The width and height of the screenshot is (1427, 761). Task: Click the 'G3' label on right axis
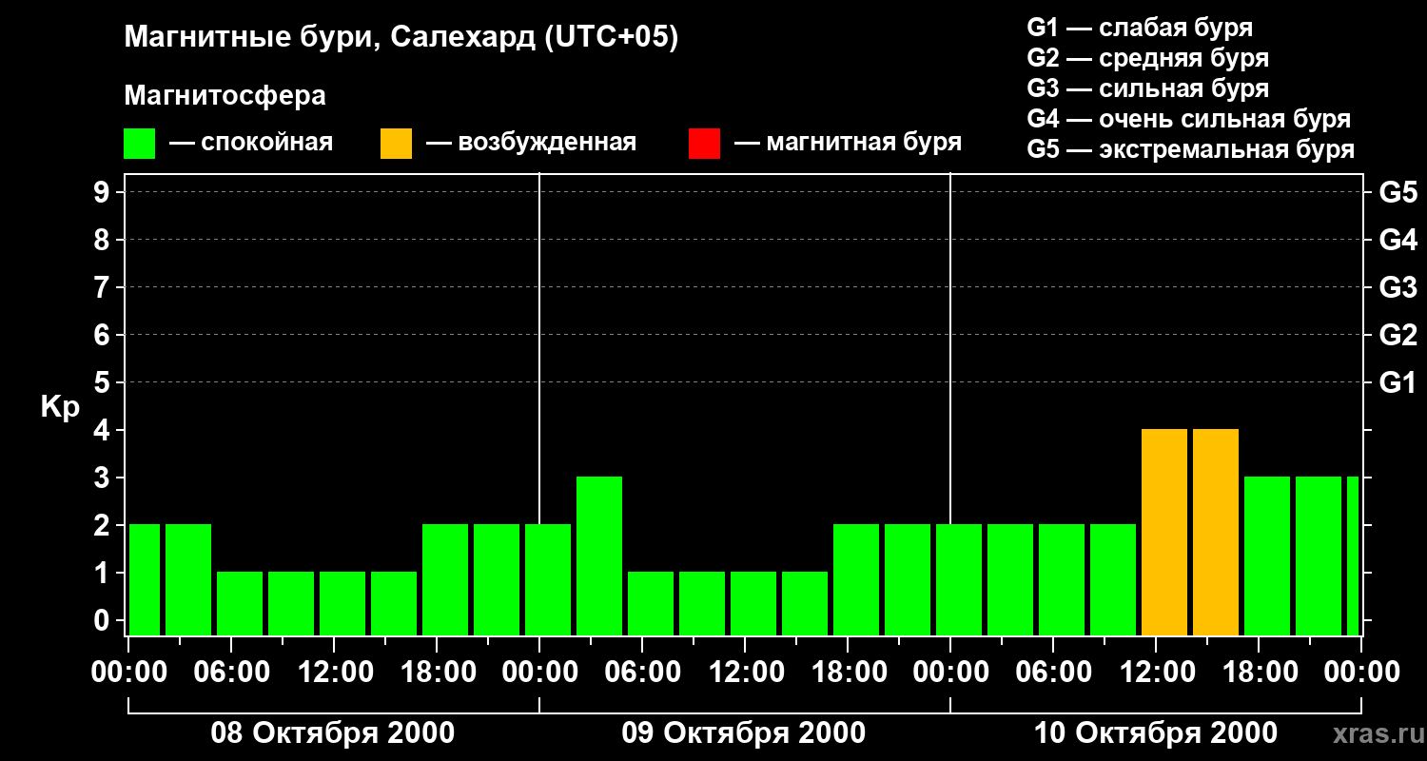coord(1398,287)
